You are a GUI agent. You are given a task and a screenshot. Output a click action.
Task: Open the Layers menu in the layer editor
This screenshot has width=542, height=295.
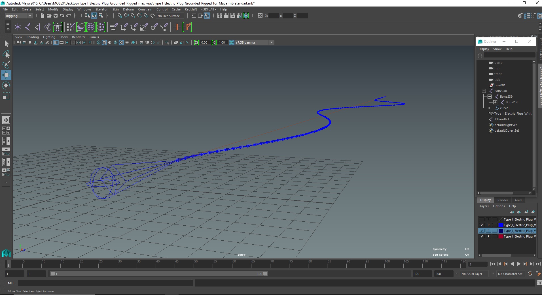point(484,206)
